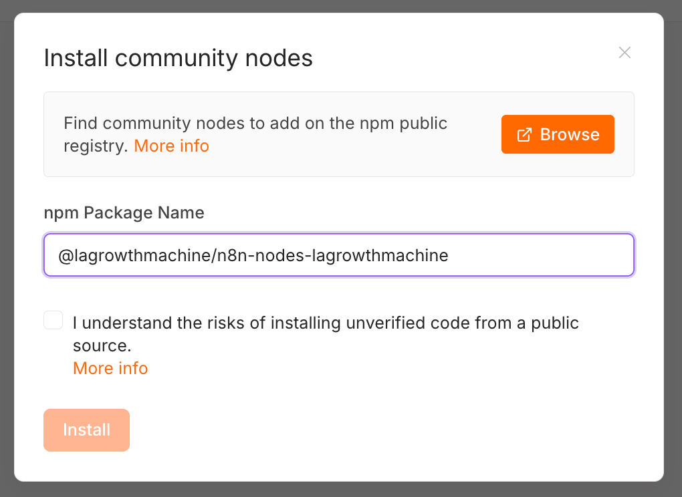682x497 pixels.
Task: Click the Install button
Action: (86, 430)
